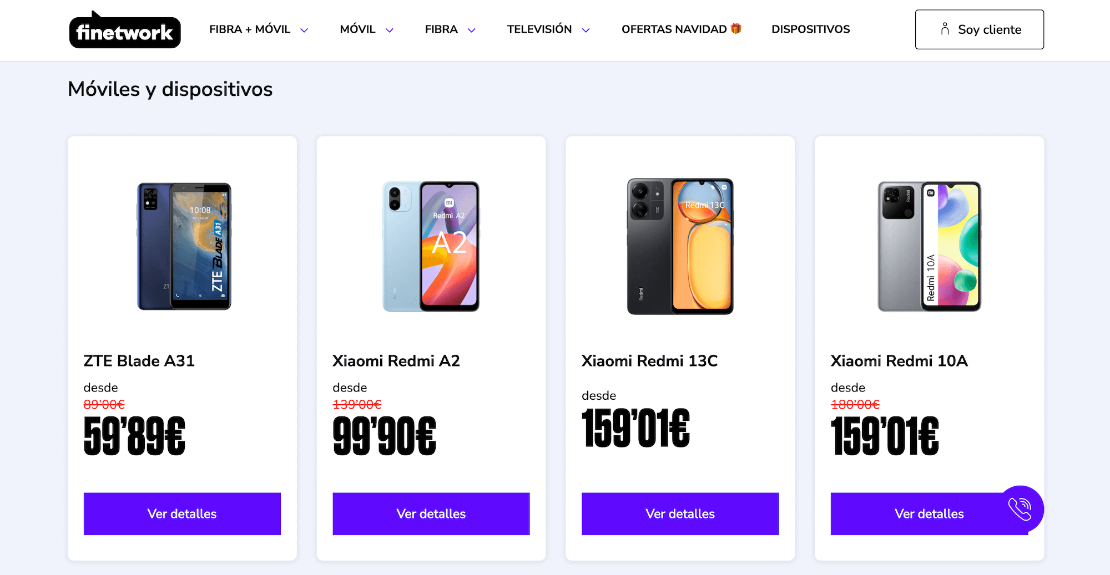The image size is (1110, 575).
Task: Expand the Televisión menu chevron
Action: click(586, 30)
